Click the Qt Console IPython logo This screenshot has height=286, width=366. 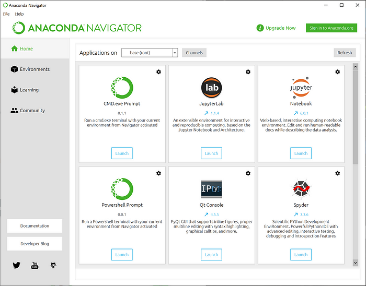(211, 189)
